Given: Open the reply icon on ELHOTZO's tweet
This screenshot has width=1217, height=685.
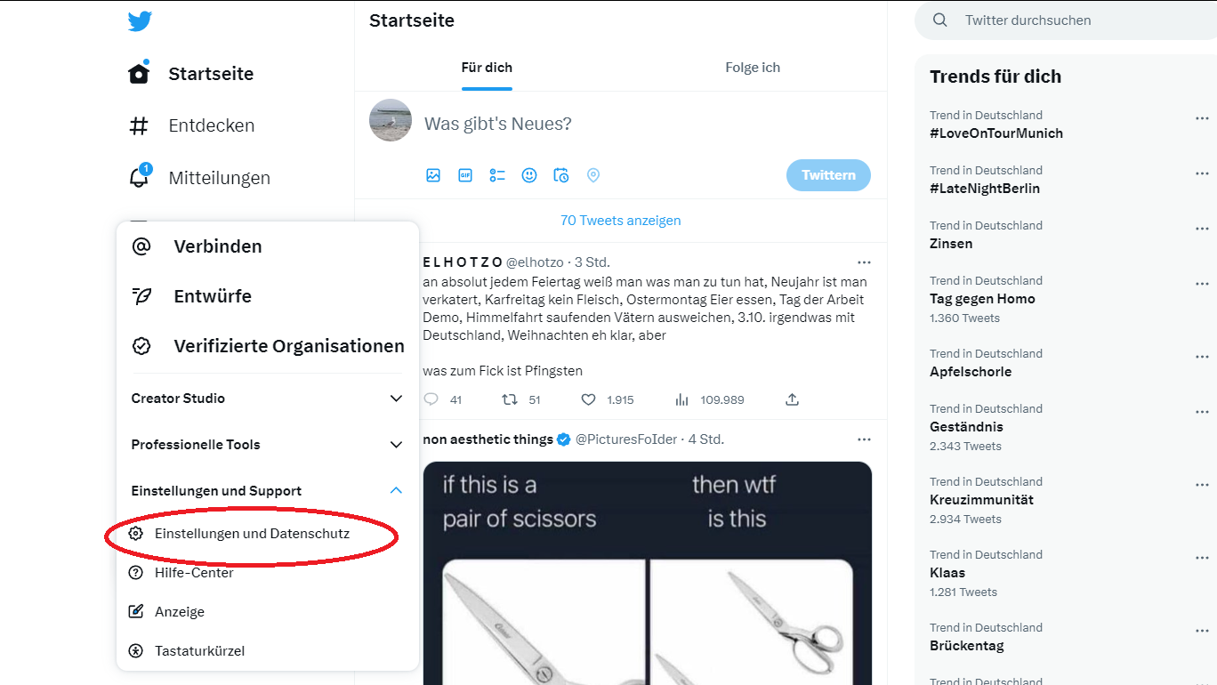Looking at the screenshot, I should 431,399.
